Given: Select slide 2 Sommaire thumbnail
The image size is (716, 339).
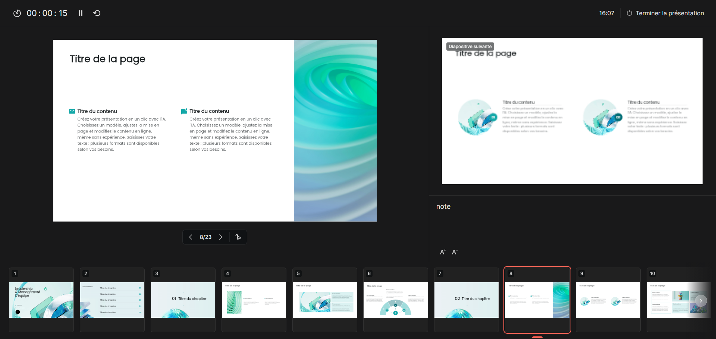Looking at the screenshot, I should [112, 300].
